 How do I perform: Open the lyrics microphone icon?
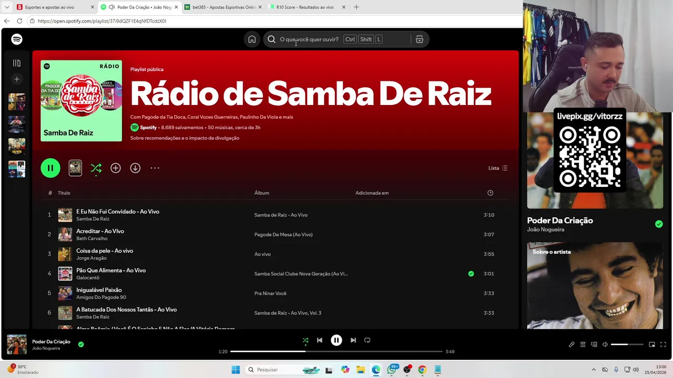coord(572,344)
